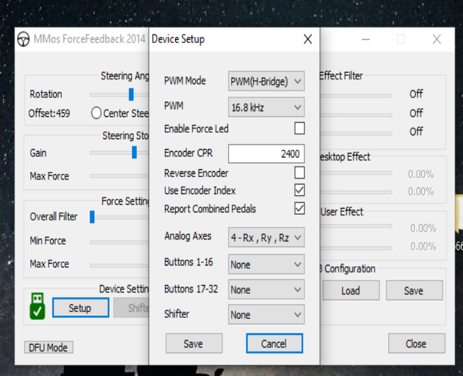Cancel the Device Setup dialog

point(274,344)
